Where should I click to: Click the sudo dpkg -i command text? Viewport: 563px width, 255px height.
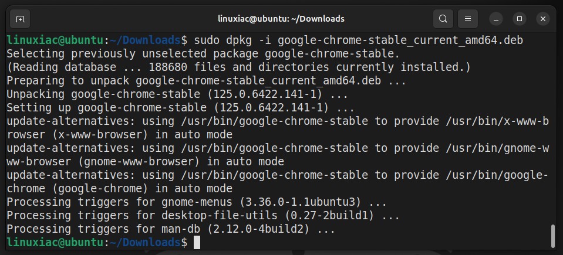(x=358, y=40)
